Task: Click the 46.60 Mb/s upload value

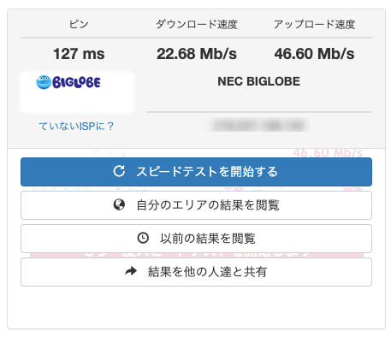Action: (x=314, y=54)
